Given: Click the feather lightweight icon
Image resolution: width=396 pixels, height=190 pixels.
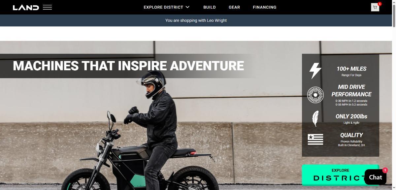Looking at the screenshot, I should tap(315, 119).
